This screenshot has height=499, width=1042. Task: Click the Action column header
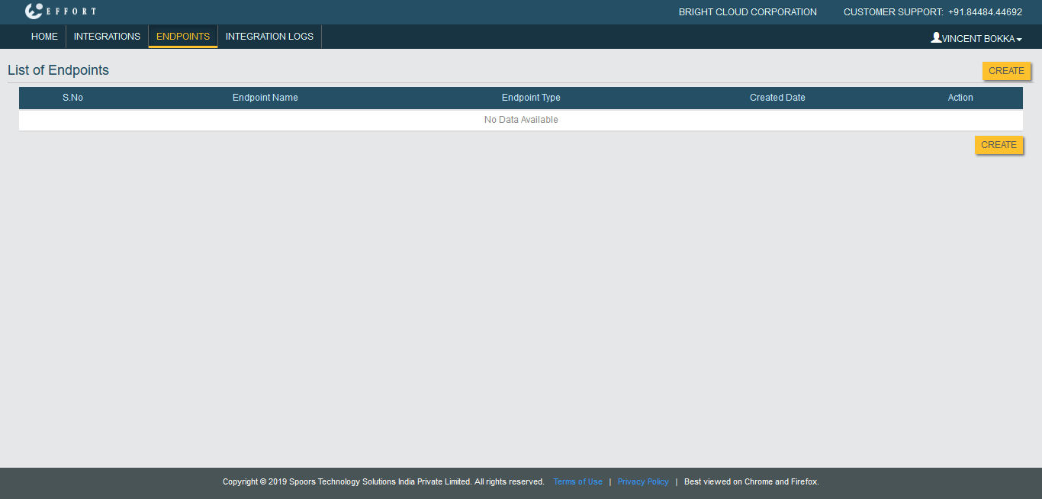point(960,98)
